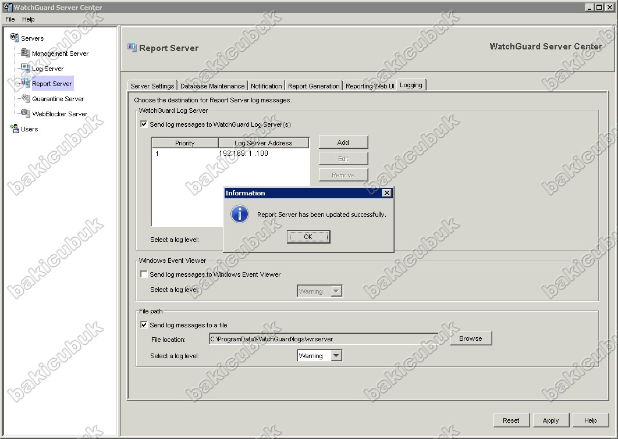Click the Report Server icon in tree
This screenshot has width=618, height=439.
coord(25,83)
